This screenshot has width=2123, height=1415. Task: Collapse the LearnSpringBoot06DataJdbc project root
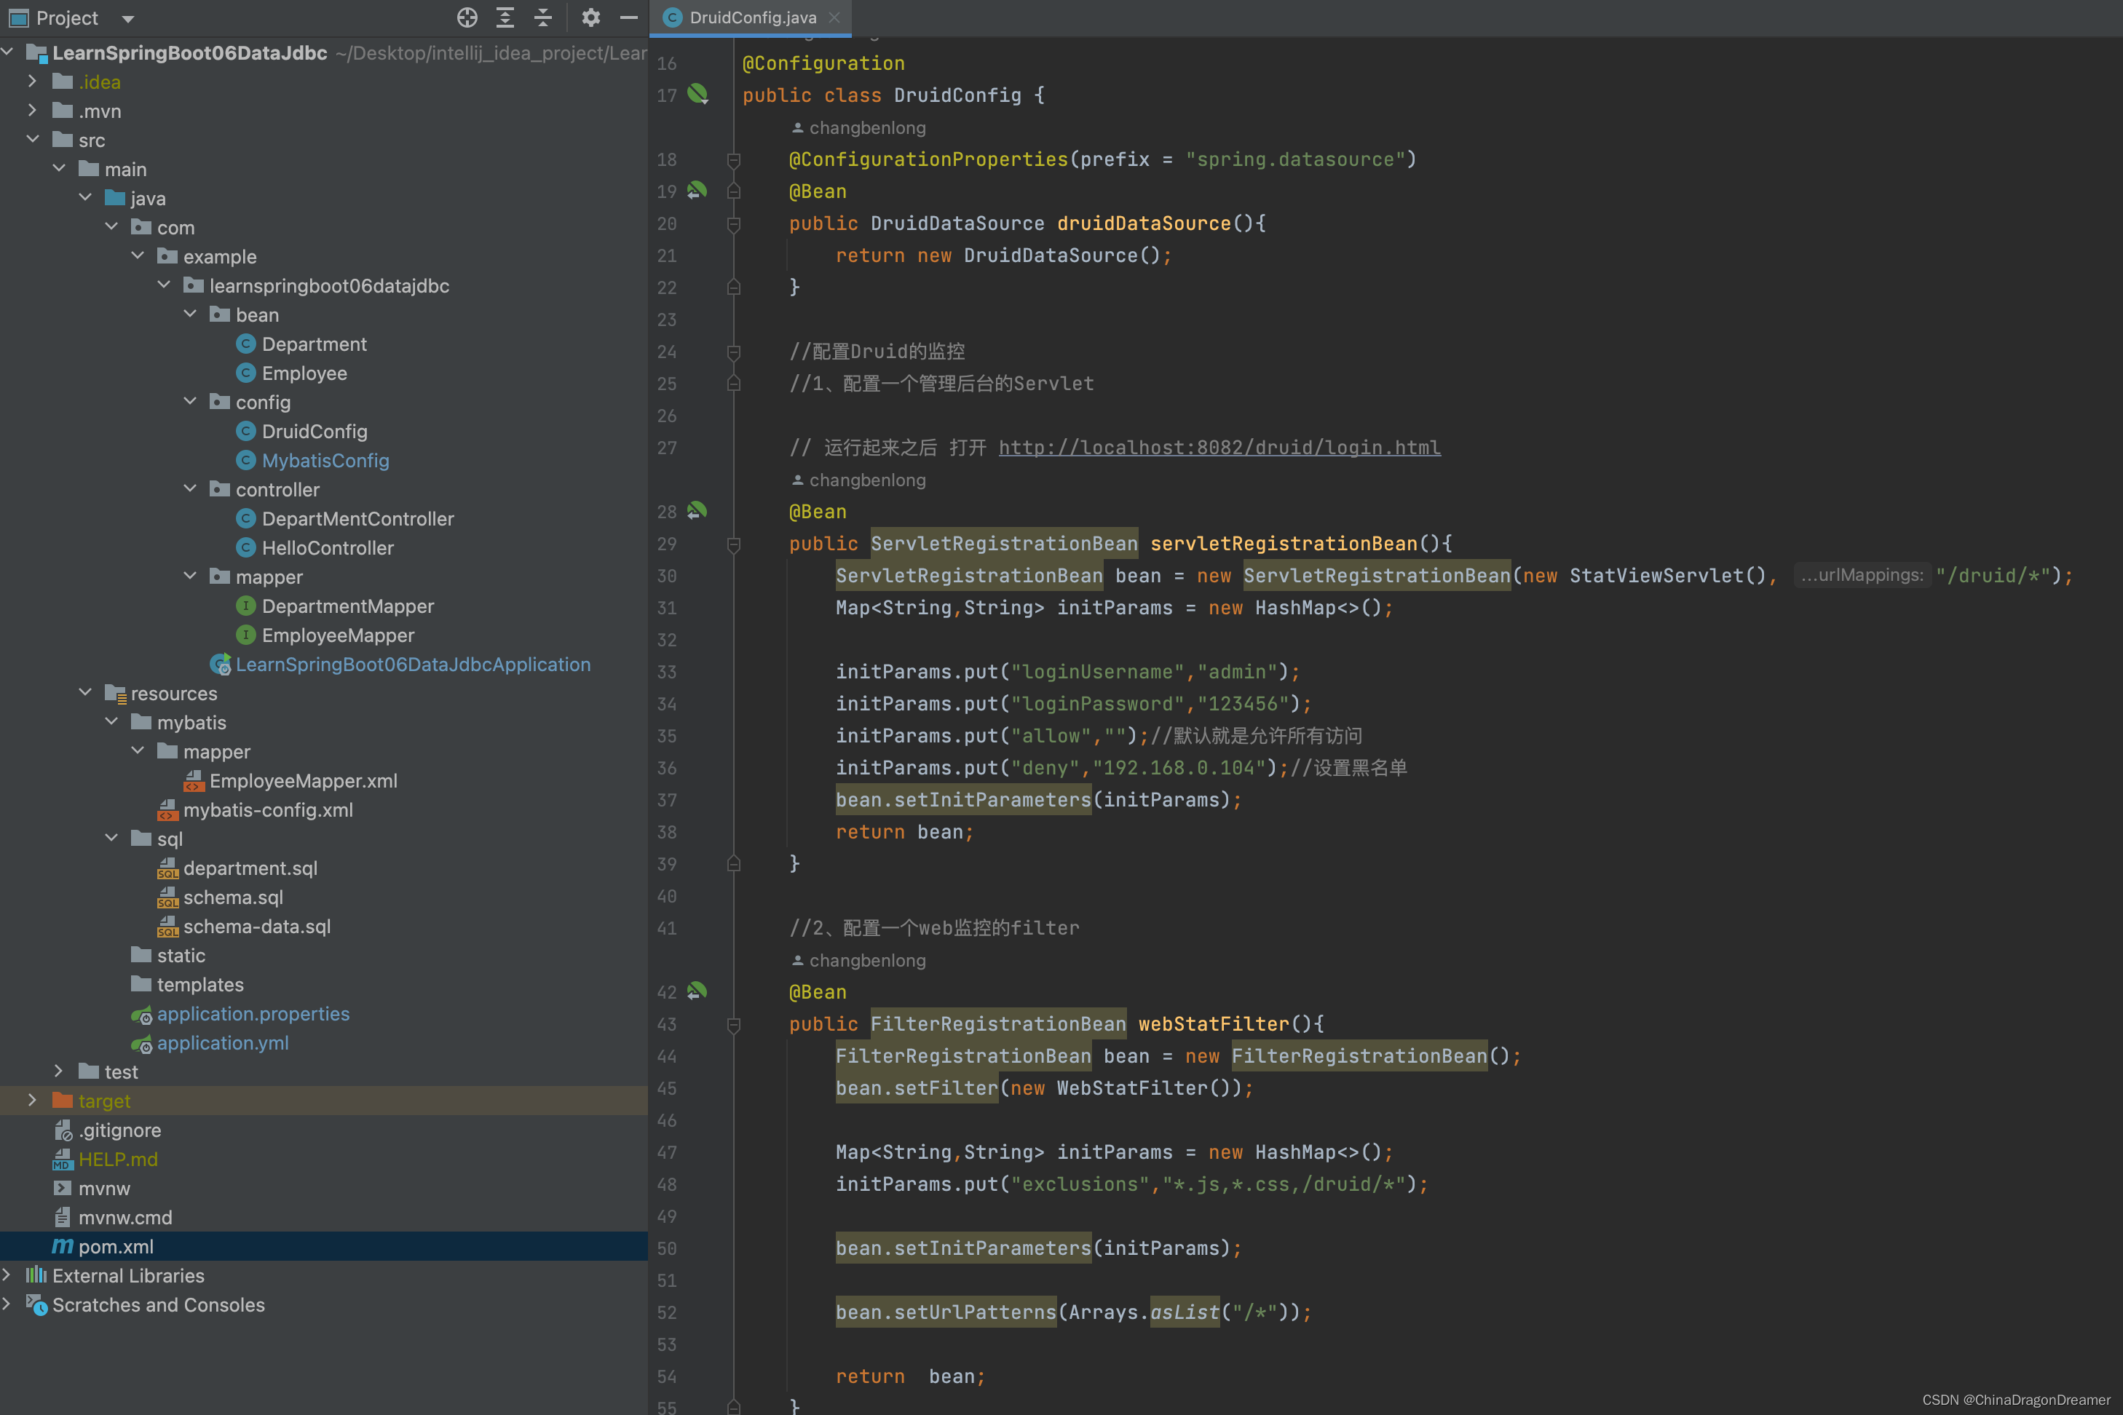pos(8,52)
